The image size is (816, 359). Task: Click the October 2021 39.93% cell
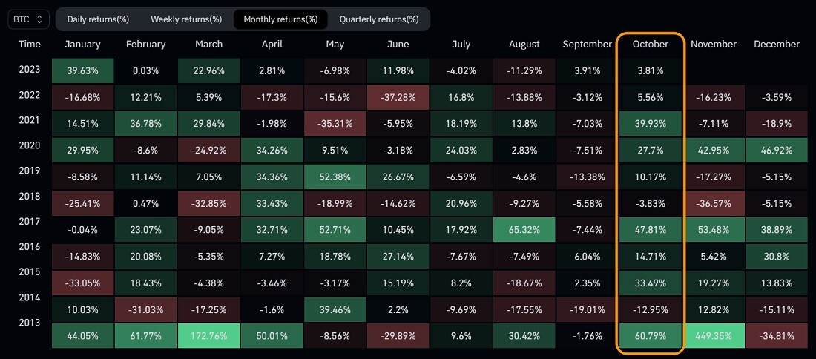coord(650,124)
